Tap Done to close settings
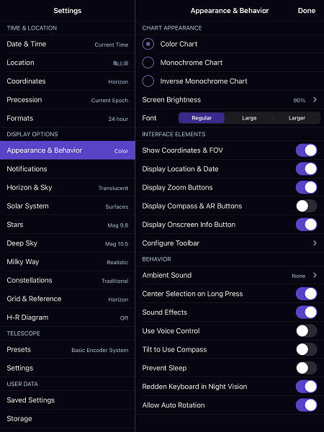This screenshot has height=432, width=324. (x=307, y=11)
